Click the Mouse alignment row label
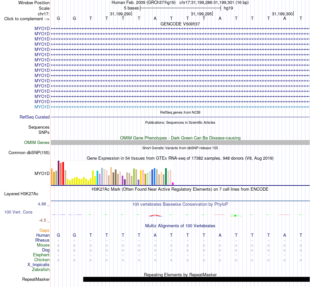 [43, 245]
